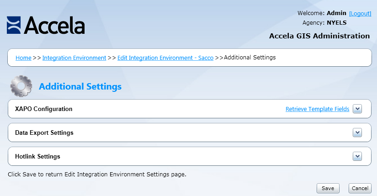Click the Additional Settings gear icon
This screenshot has height=196, width=377.
click(x=21, y=86)
